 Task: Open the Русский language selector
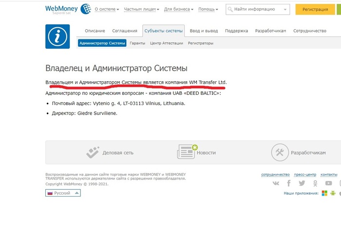(63, 193)
